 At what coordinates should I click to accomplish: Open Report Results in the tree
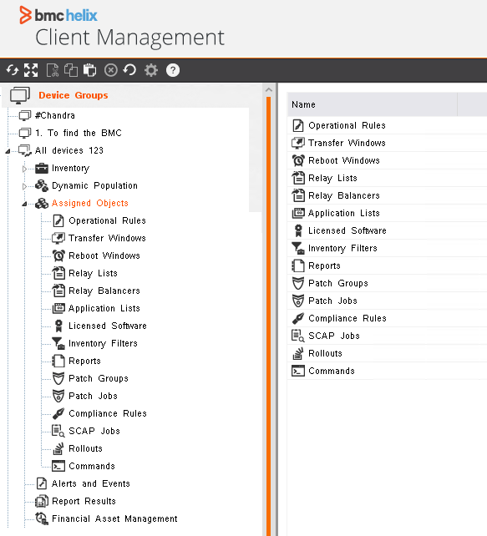84,501
